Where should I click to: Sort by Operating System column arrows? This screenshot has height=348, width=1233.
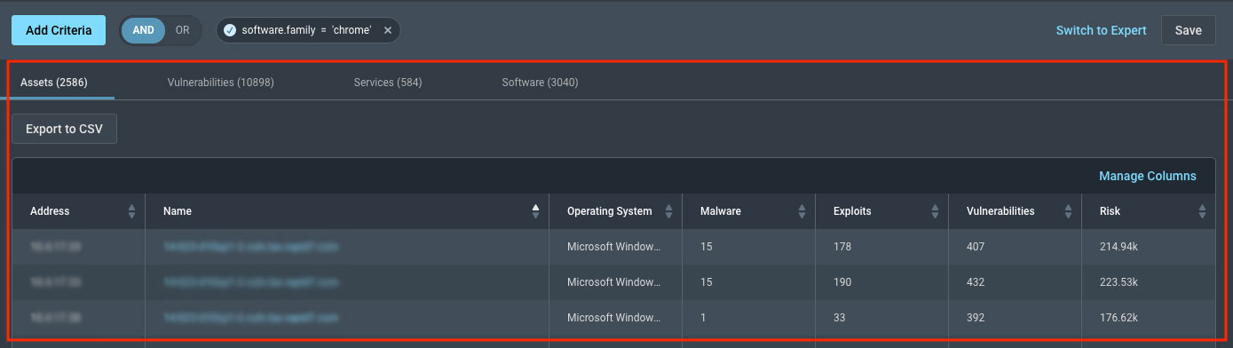point(668,211)
